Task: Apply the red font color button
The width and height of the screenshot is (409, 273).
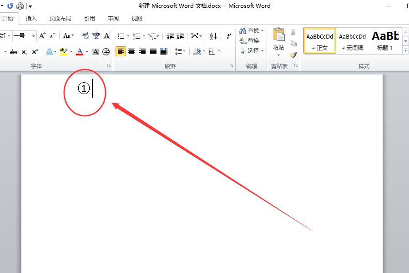Action: point(80,52)
